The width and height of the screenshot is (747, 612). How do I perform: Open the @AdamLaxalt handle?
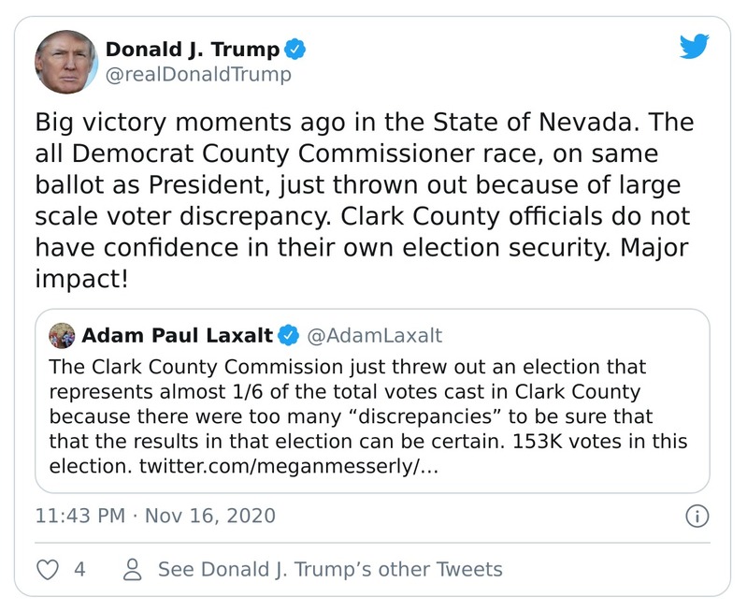point(374,335)
